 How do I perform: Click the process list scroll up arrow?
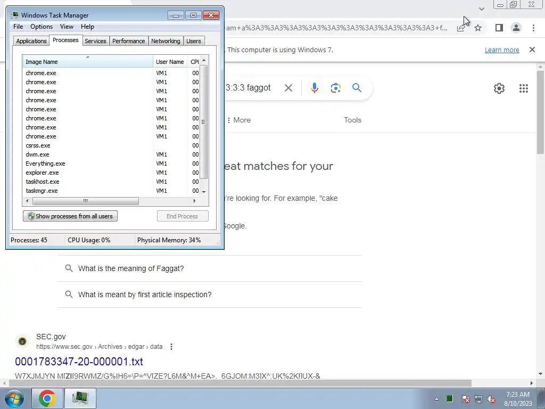pos(204,60)
